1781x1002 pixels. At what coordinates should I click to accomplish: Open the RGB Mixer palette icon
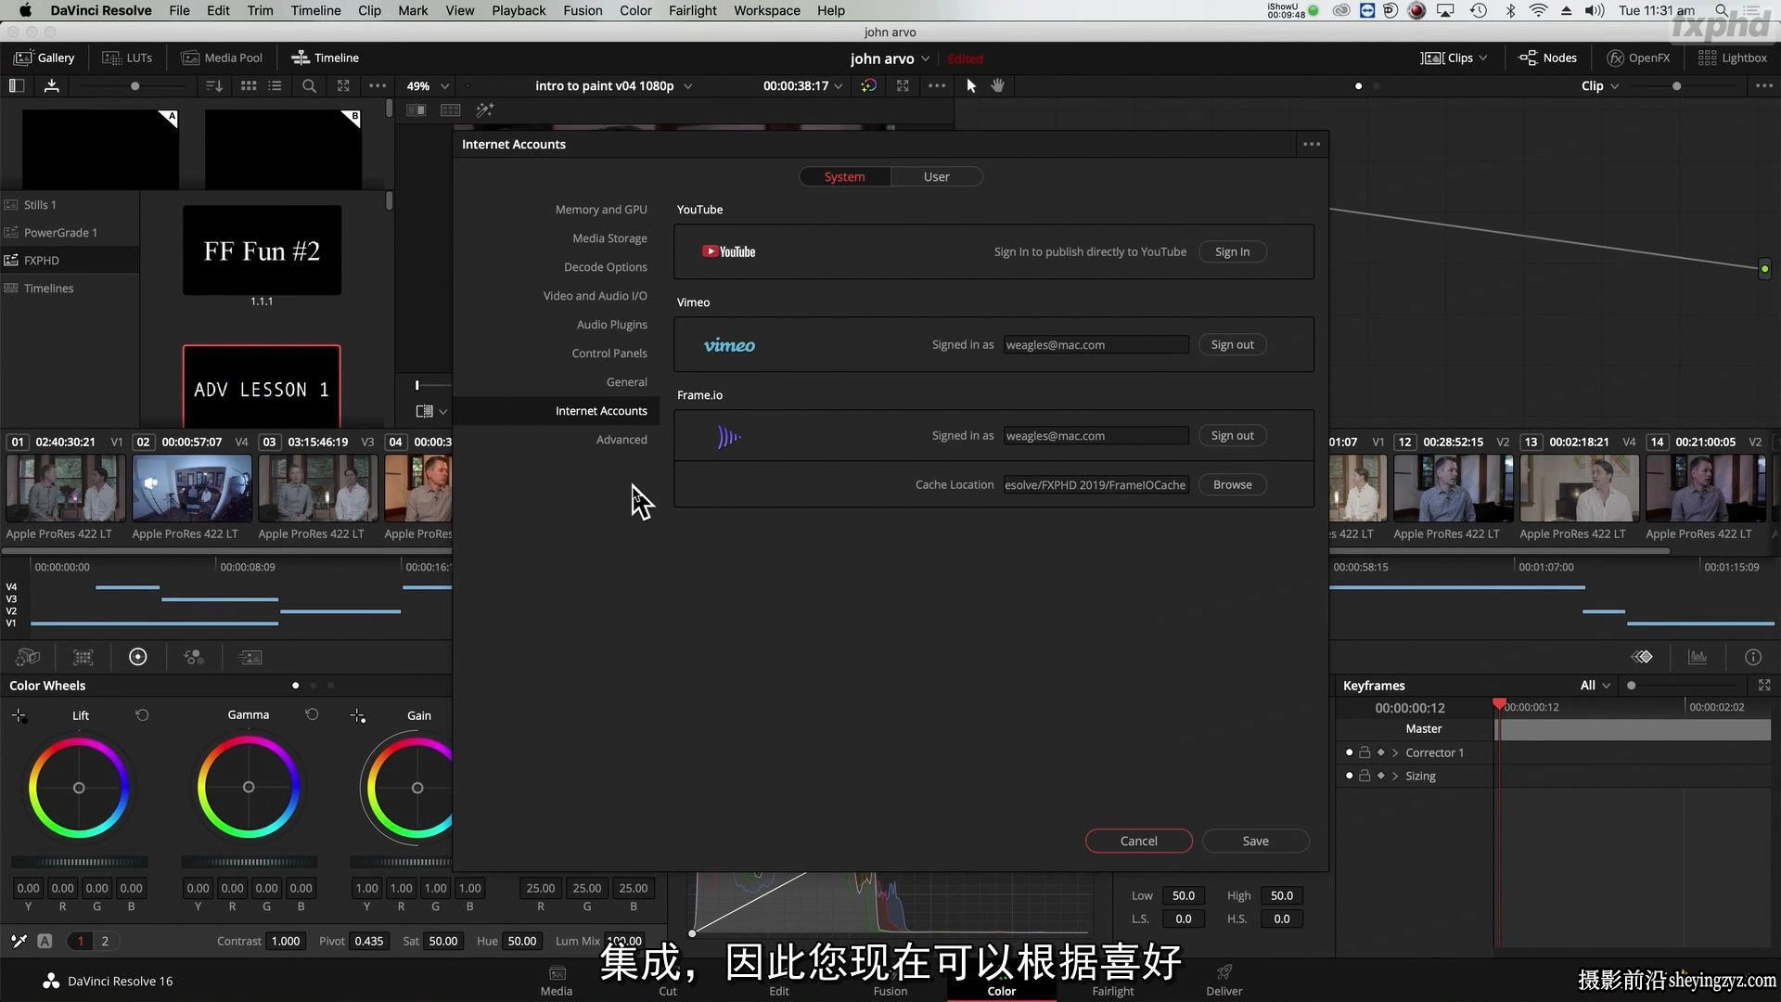[x=194, y=657]
